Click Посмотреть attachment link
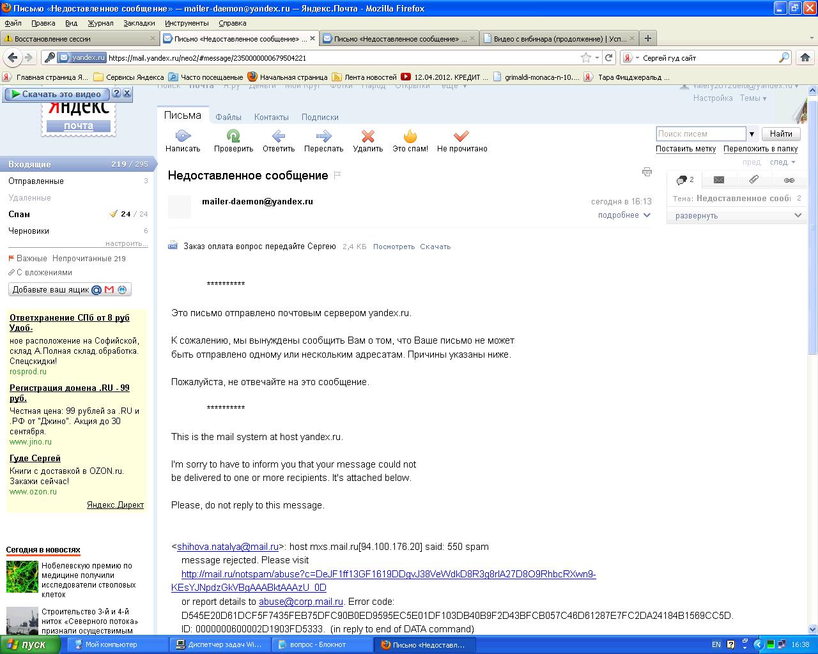Screen dimensions: 818x654 [394, 247]
